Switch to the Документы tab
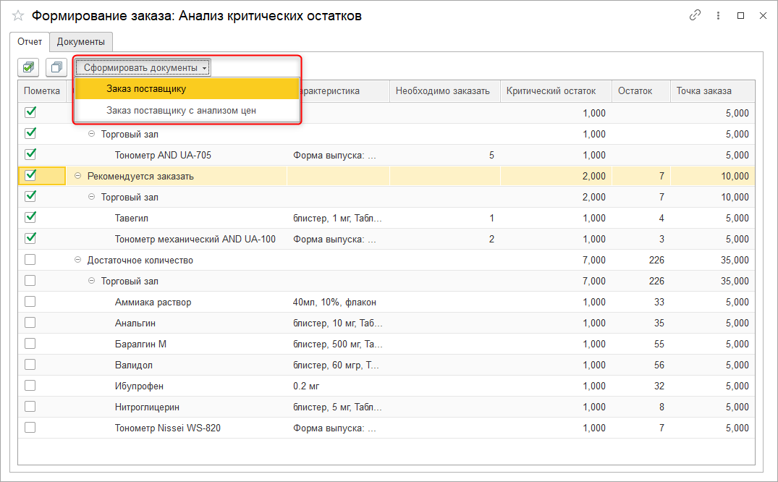The width and height of the screenshot is (778, 482). point(81,42)
